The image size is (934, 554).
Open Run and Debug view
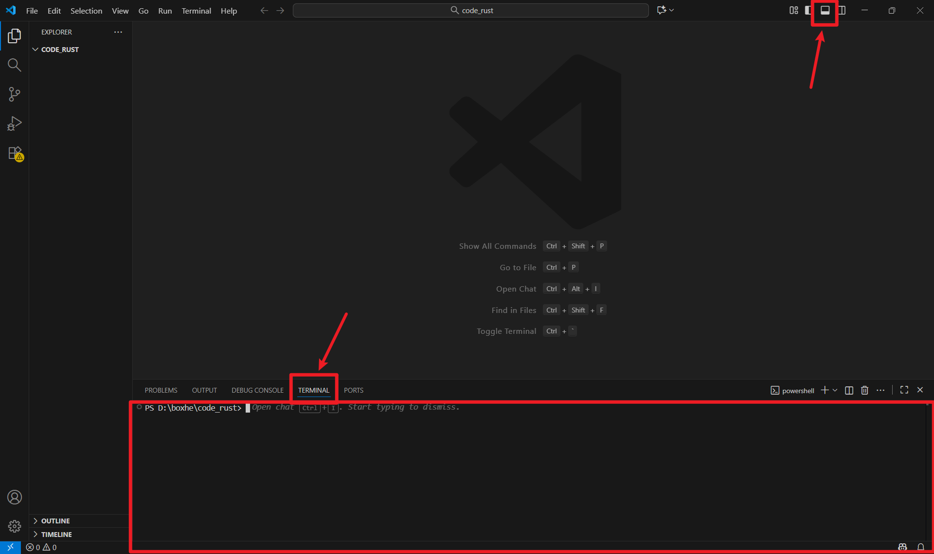(x=14, y=123)
